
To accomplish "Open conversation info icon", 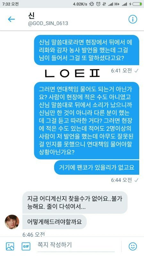I will tap(132, 20).
